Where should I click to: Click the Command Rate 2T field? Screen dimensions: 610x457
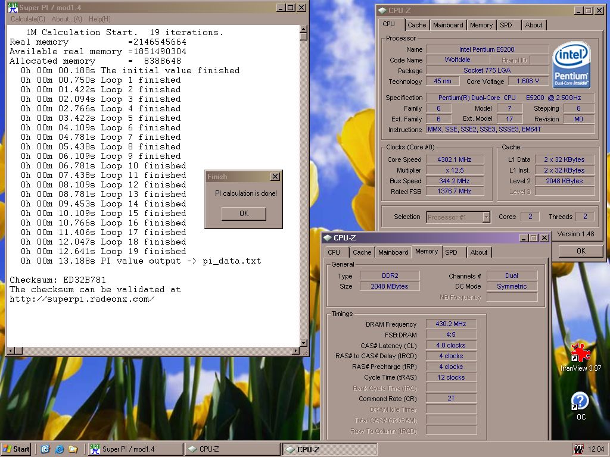451,398
